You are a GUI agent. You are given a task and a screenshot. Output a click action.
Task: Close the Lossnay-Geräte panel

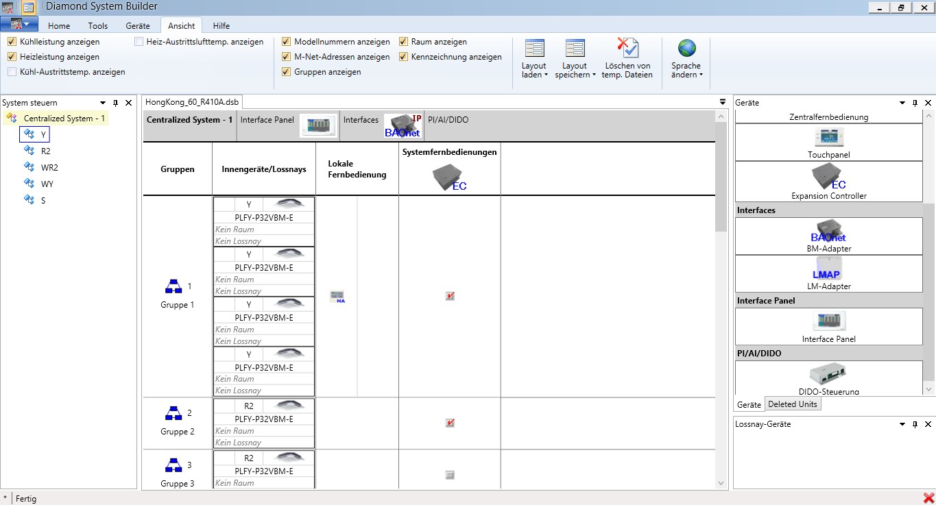pos(928,424)
